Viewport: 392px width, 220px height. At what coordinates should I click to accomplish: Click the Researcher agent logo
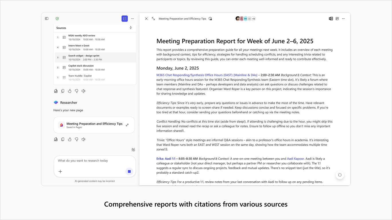[56, 102]
